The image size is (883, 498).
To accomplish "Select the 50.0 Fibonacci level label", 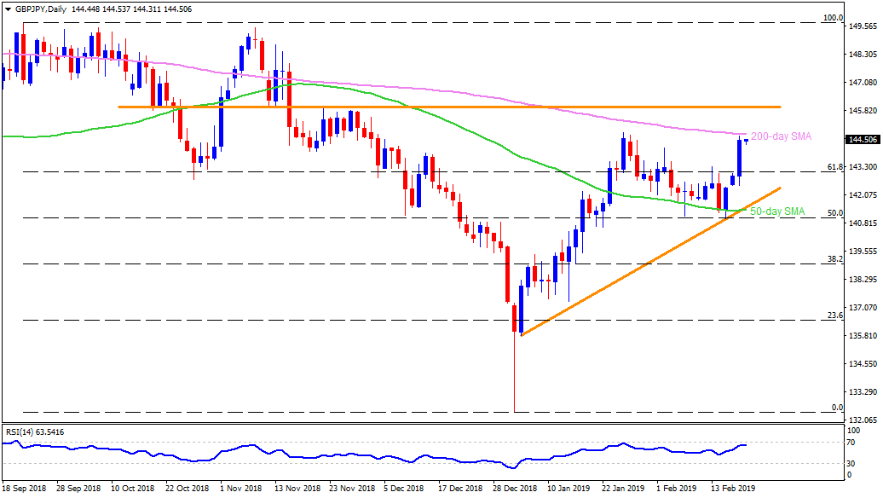I will [835, 213].
